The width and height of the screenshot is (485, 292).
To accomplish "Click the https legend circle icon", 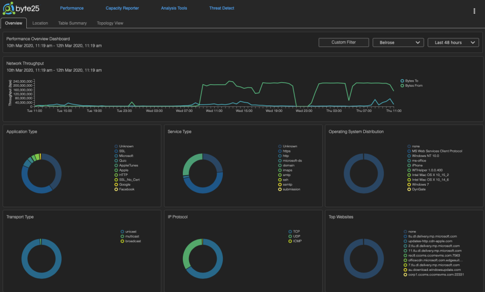I will (x=279, y=151).
